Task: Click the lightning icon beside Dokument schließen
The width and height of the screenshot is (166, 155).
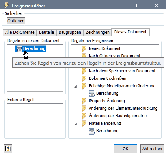Action: 84,79
